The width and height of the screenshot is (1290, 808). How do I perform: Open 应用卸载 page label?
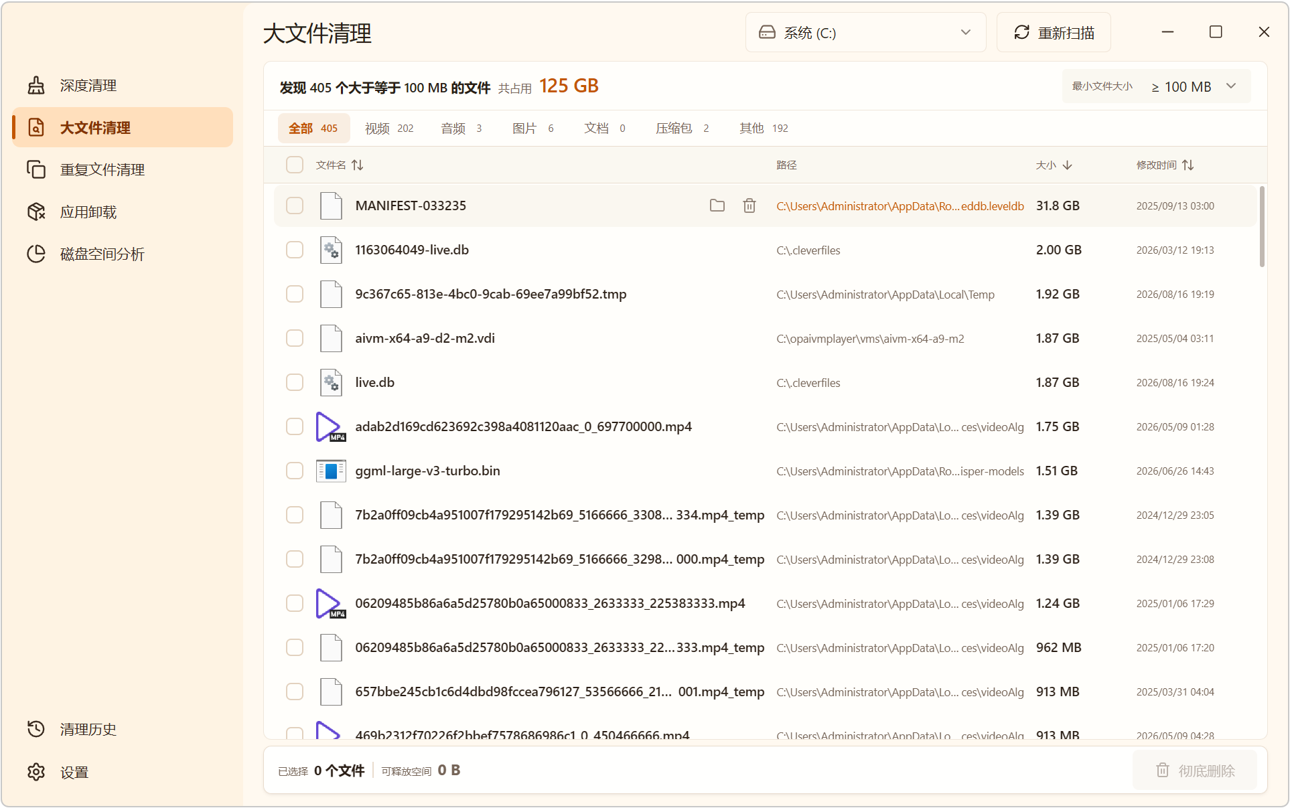88,212
